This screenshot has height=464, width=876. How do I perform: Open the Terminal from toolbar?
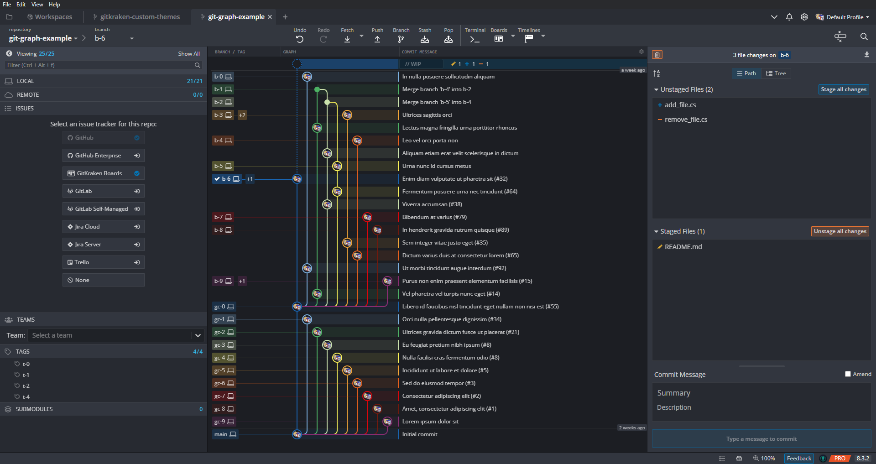[475, 39]
